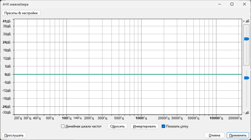Click the -24дБ scale label
This screenshot has width=251, height=140.
(x=6, y=107)
